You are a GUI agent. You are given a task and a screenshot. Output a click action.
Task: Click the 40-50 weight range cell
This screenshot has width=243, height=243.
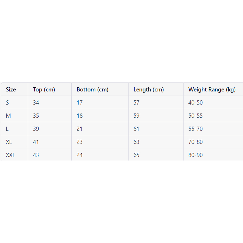(195, 103)
